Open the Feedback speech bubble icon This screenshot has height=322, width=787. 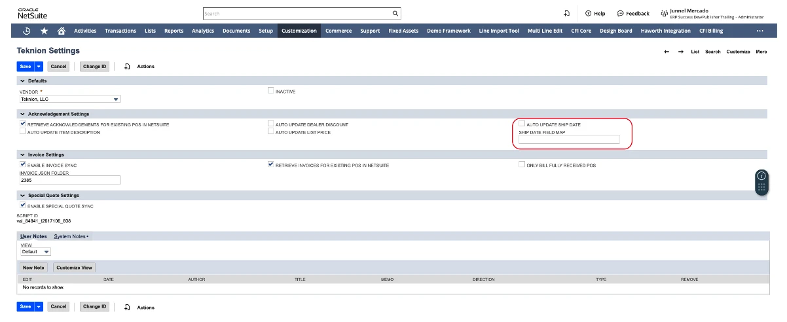pyautogui.click(x=620, y=13)
